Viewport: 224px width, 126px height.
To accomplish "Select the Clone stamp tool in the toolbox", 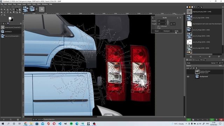I will (x=10, y=13).
